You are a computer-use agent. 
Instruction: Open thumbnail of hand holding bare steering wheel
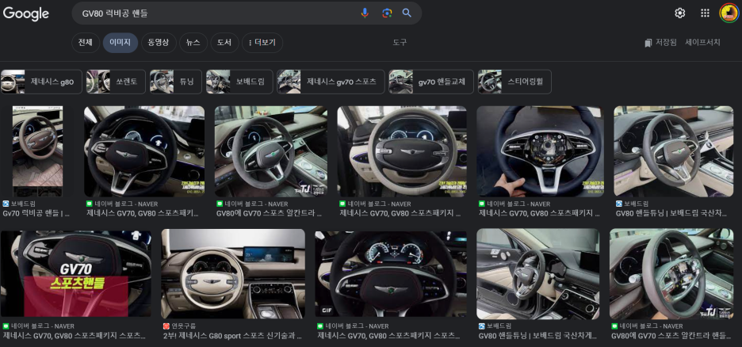[x=541, y=151]
